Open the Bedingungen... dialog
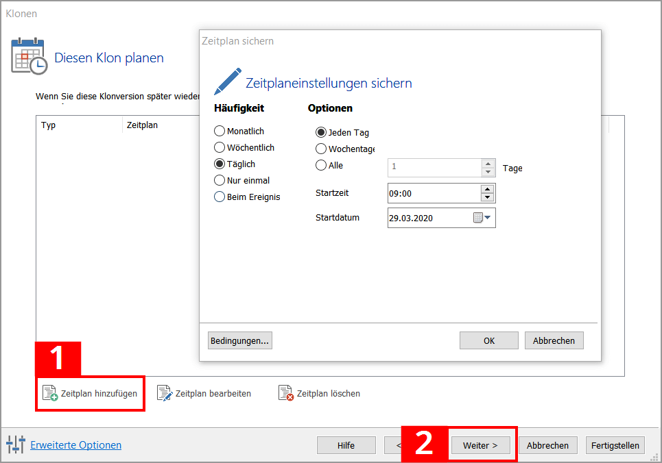The image size is (662, 463). 240,340
